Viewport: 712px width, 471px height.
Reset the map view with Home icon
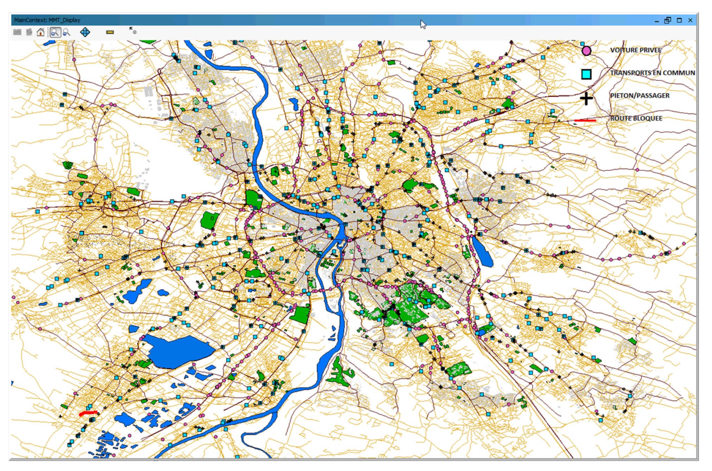point(41,32)
